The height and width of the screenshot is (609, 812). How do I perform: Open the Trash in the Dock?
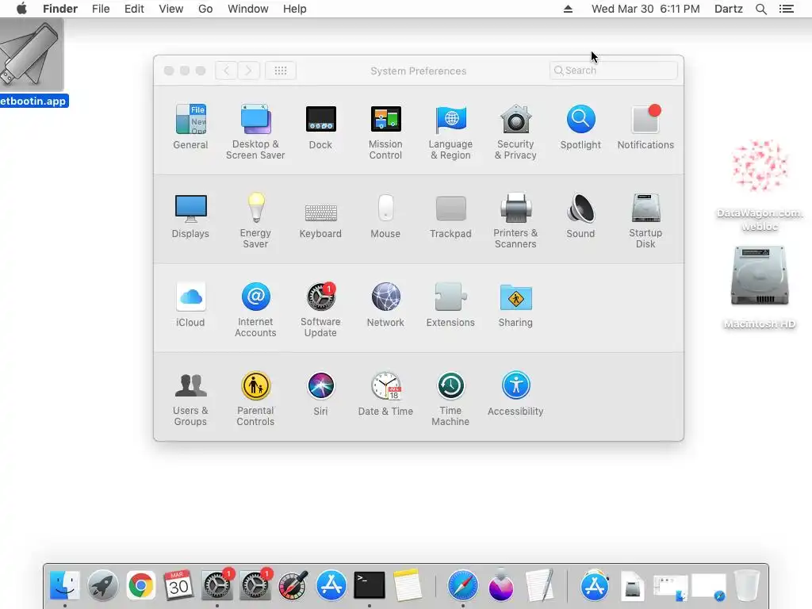(746, 586)
